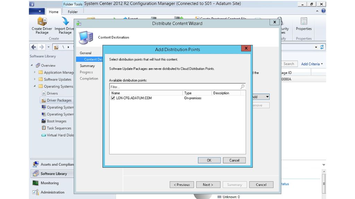Open the application menu dropdown button
This screenshot has height=199, width=355.
point(37,11)
